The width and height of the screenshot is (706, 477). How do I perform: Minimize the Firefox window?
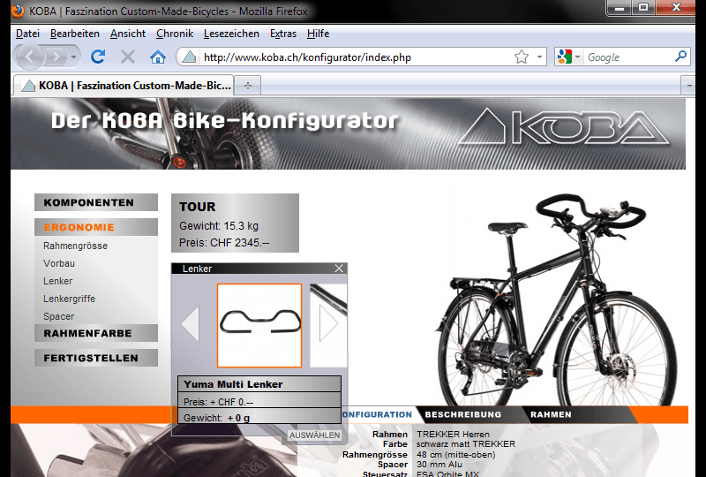pos(620,8)
